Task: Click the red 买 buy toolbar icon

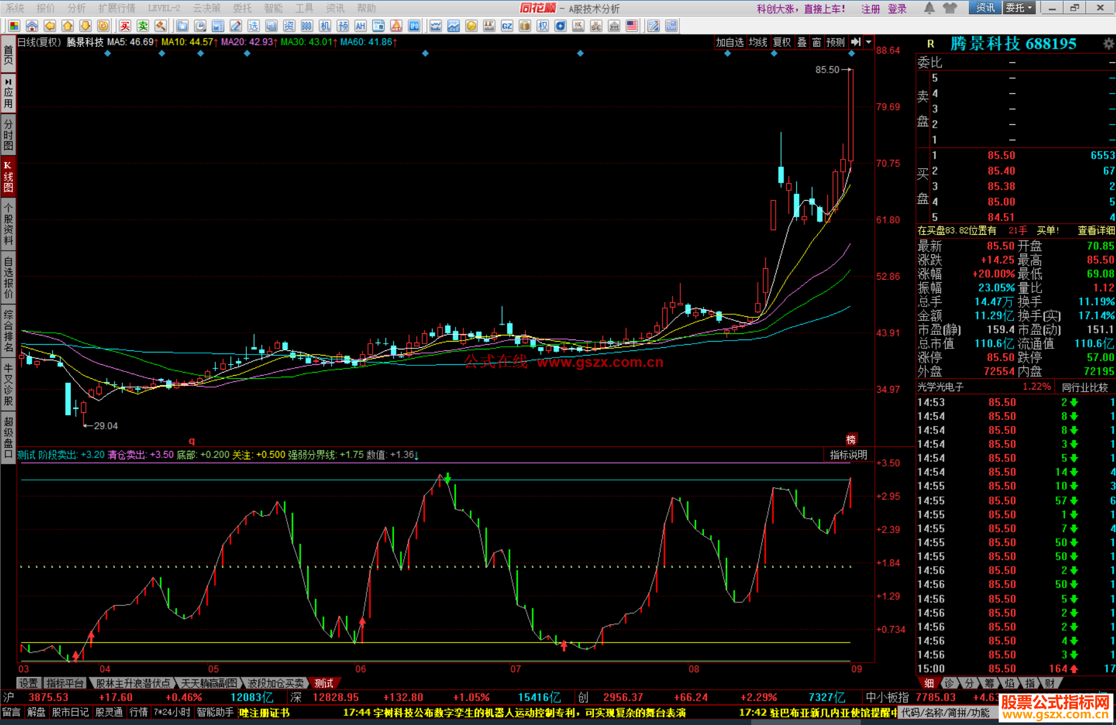Action: click(125, 26)
